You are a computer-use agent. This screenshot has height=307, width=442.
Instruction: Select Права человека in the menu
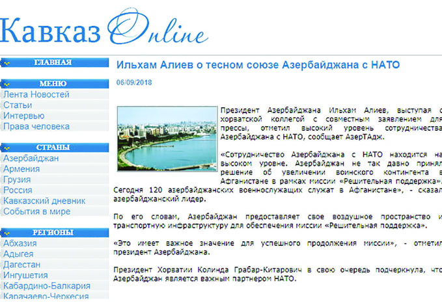tap(36, 126)
